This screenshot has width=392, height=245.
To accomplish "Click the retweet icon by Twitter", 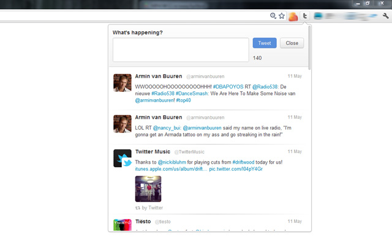I will pos(137,208).
